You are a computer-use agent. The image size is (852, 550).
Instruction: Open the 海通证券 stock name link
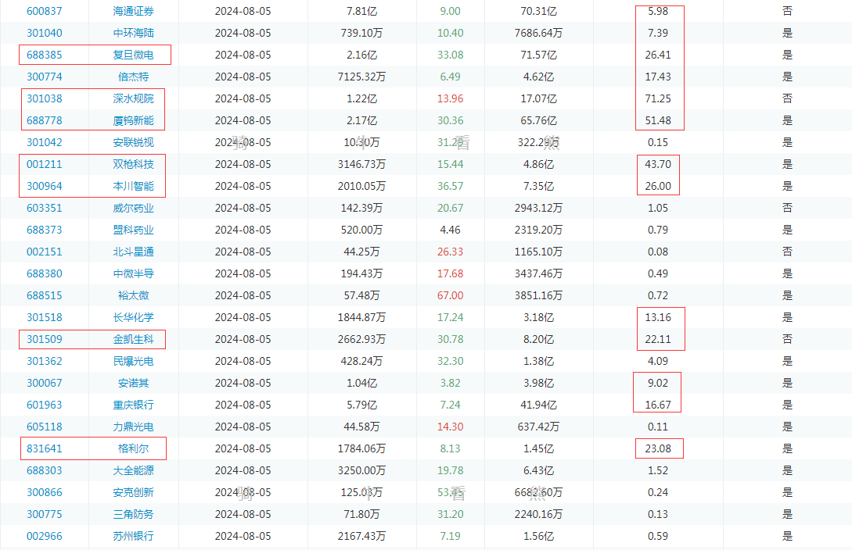click(133, 12)
